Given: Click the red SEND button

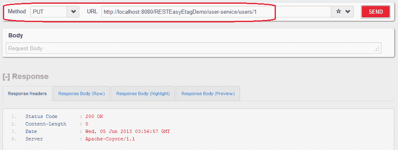Looking at the screenshot, I should (x=375, y=12).
